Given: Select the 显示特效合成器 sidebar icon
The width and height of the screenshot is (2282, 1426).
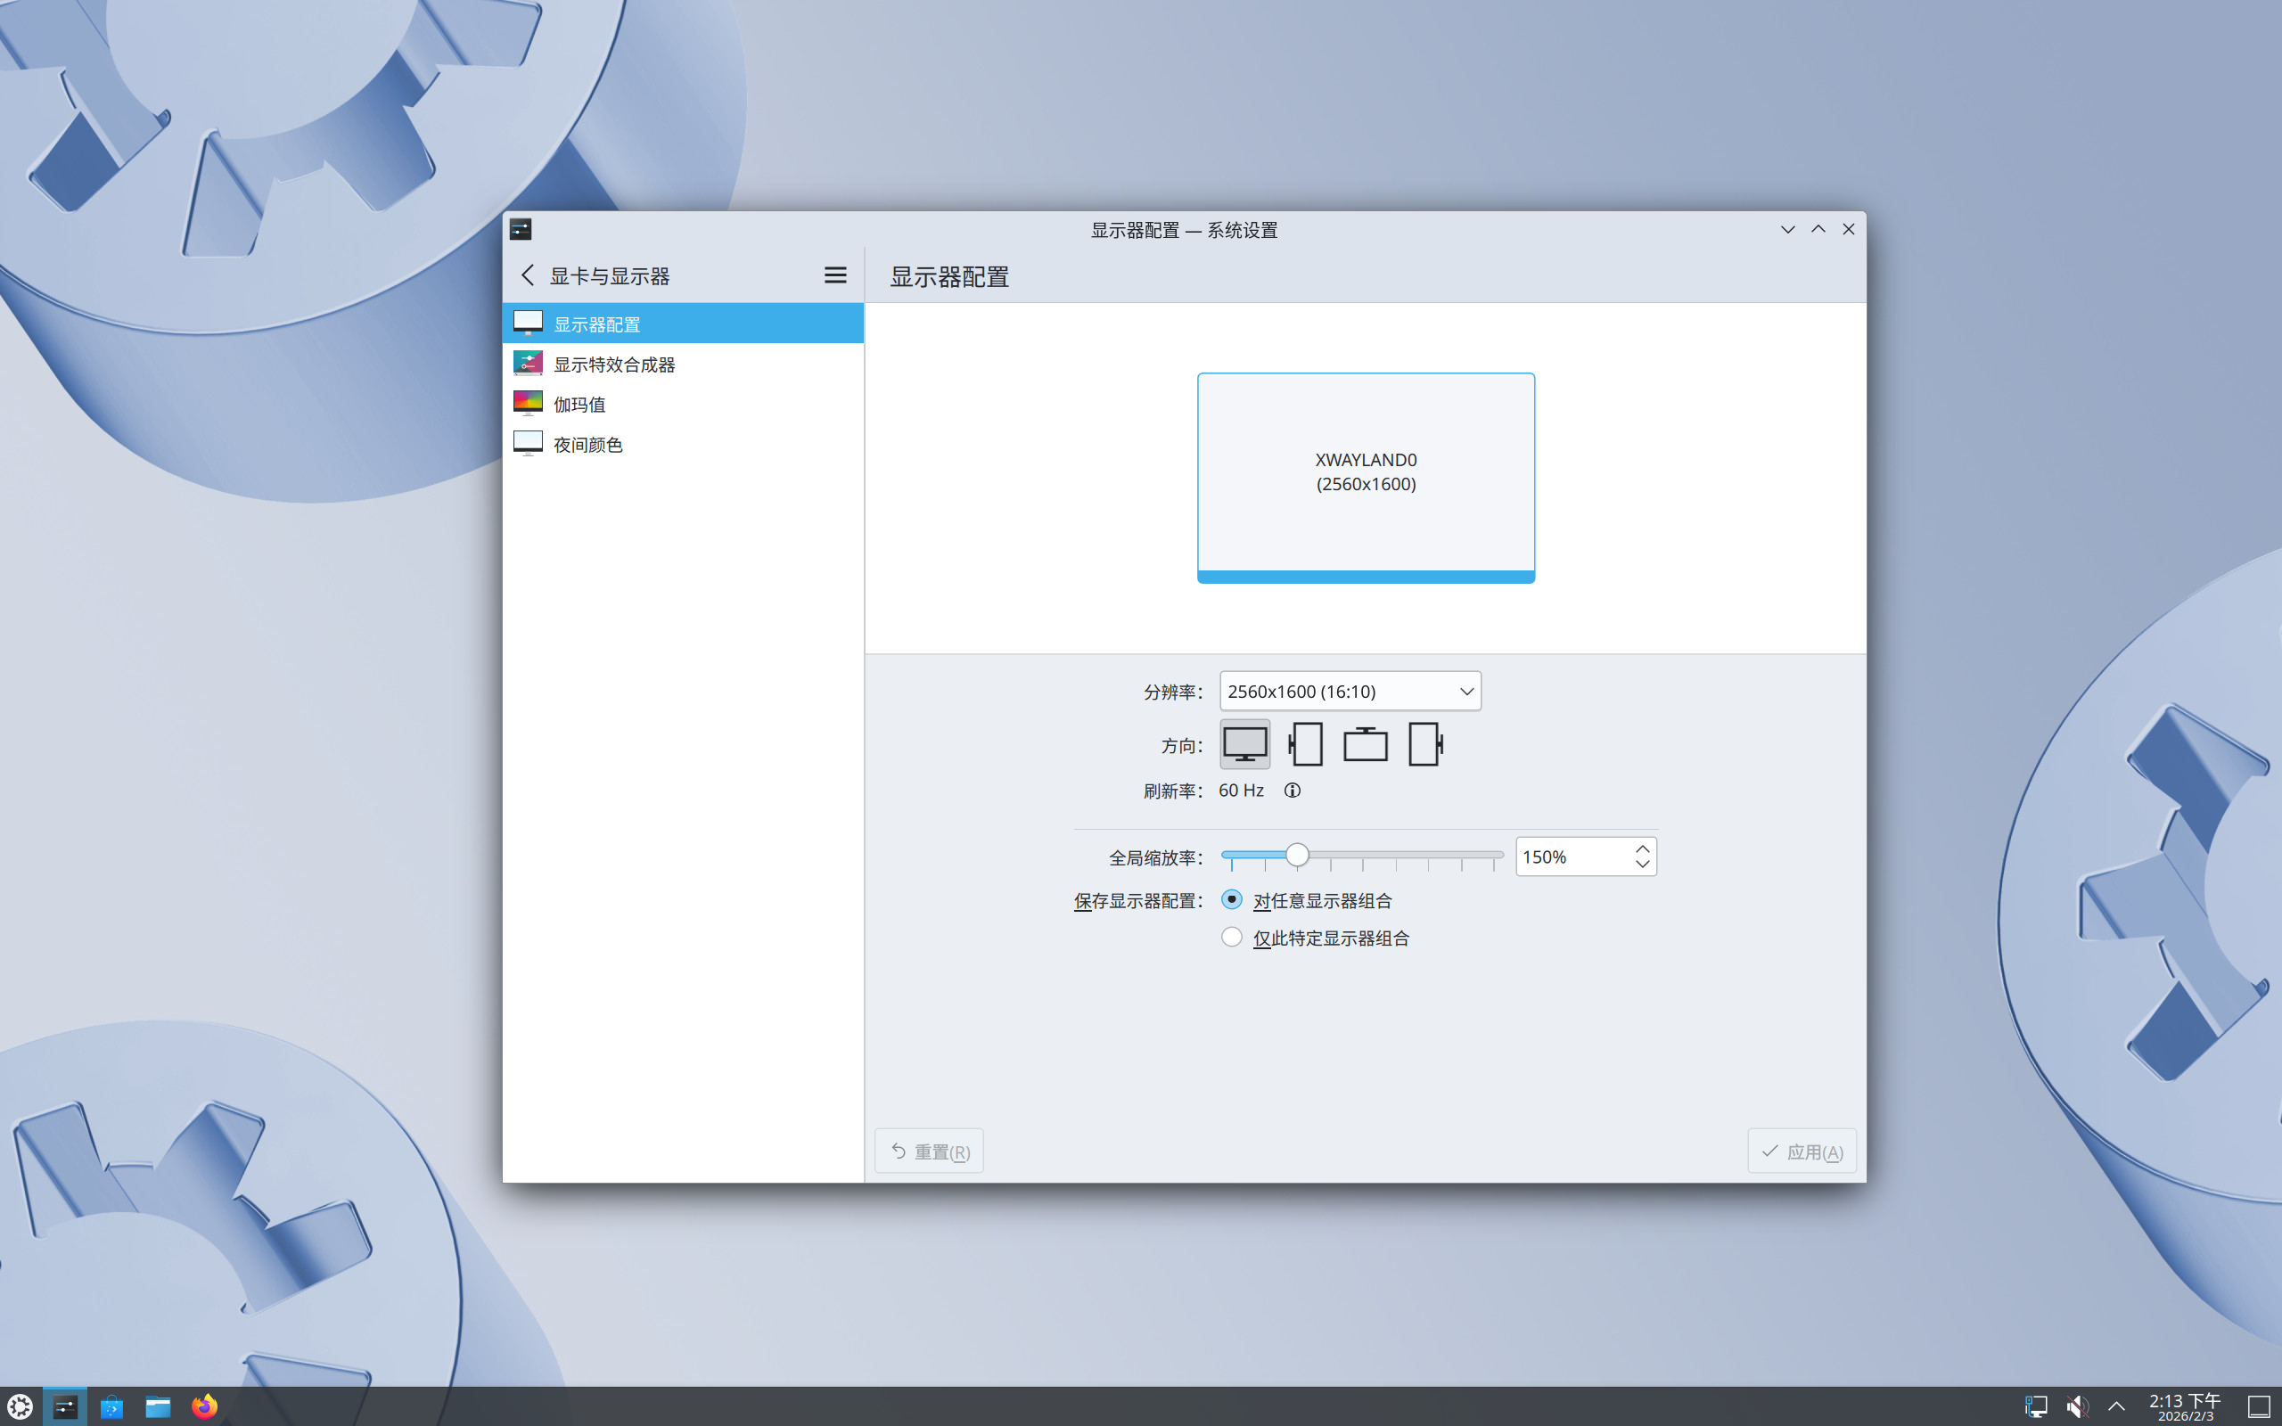Looking at the screenshot, I should (x=528, y=362).
